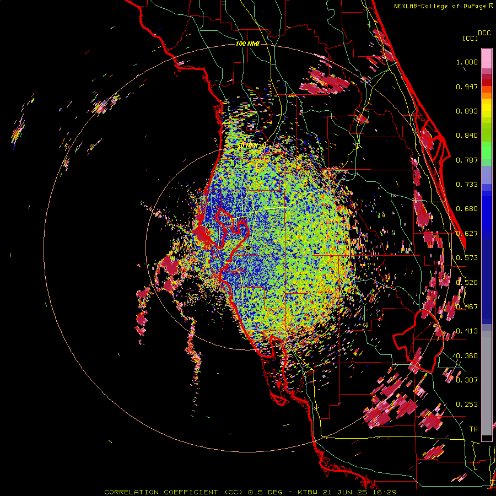This screenshot has height=496, width=496.
Task: Click the 0.893 scale value
Action: click(467, 111)
